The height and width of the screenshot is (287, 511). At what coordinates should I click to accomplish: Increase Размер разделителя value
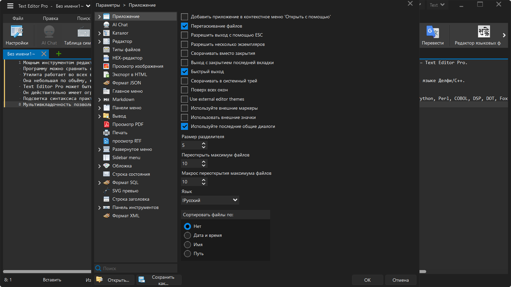click(x=204, y=143)
